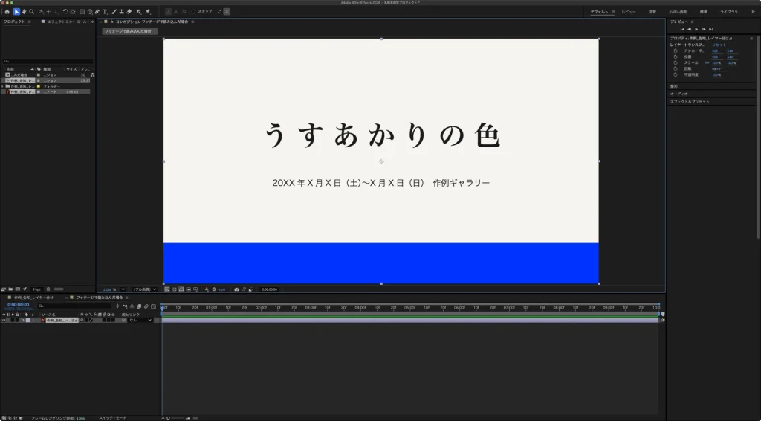Reset exposure icon in viewer
This screenshot has height=421, width=761.
(x=214, y=289)
